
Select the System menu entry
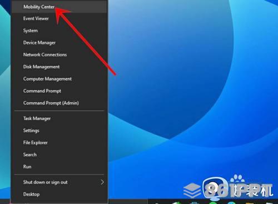(x=59, y=31)
